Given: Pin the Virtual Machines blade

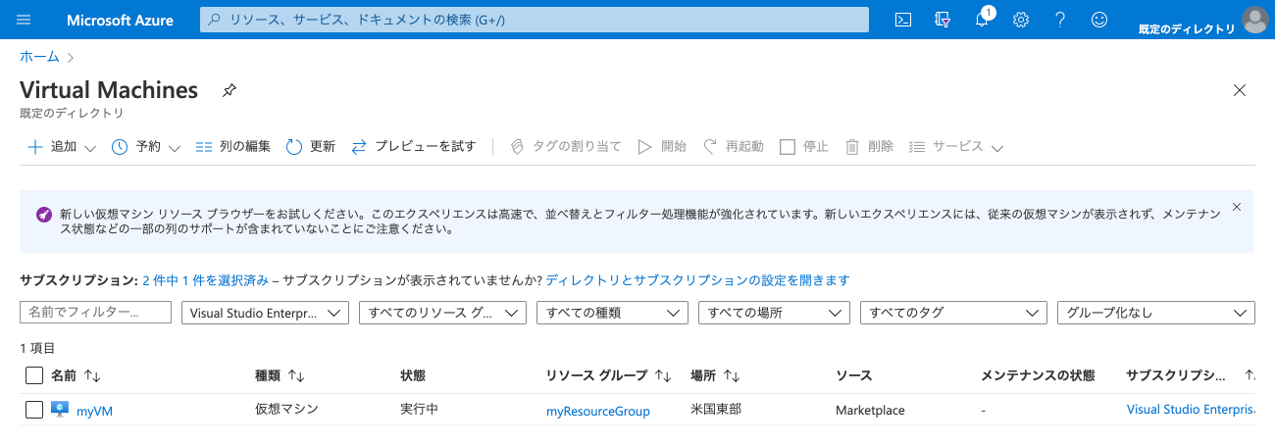Looking at the screenshot, I should 229,90.
